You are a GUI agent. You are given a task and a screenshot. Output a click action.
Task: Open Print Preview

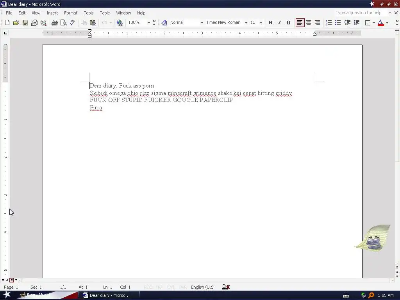pos(63,23)
